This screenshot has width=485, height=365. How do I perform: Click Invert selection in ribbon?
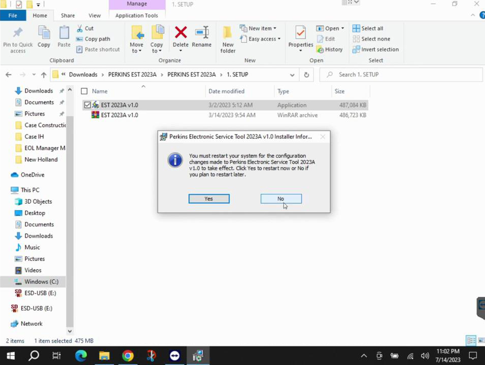(x=375, y=50)
